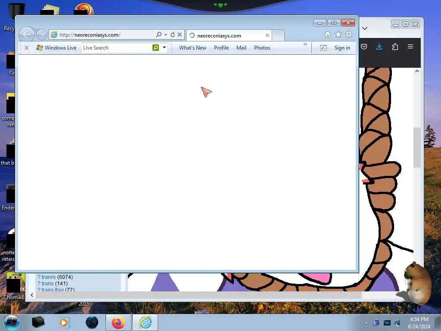Screen dimensions: 441x331
Task: Open the address bar dropdown arrow
Action: 165,34
